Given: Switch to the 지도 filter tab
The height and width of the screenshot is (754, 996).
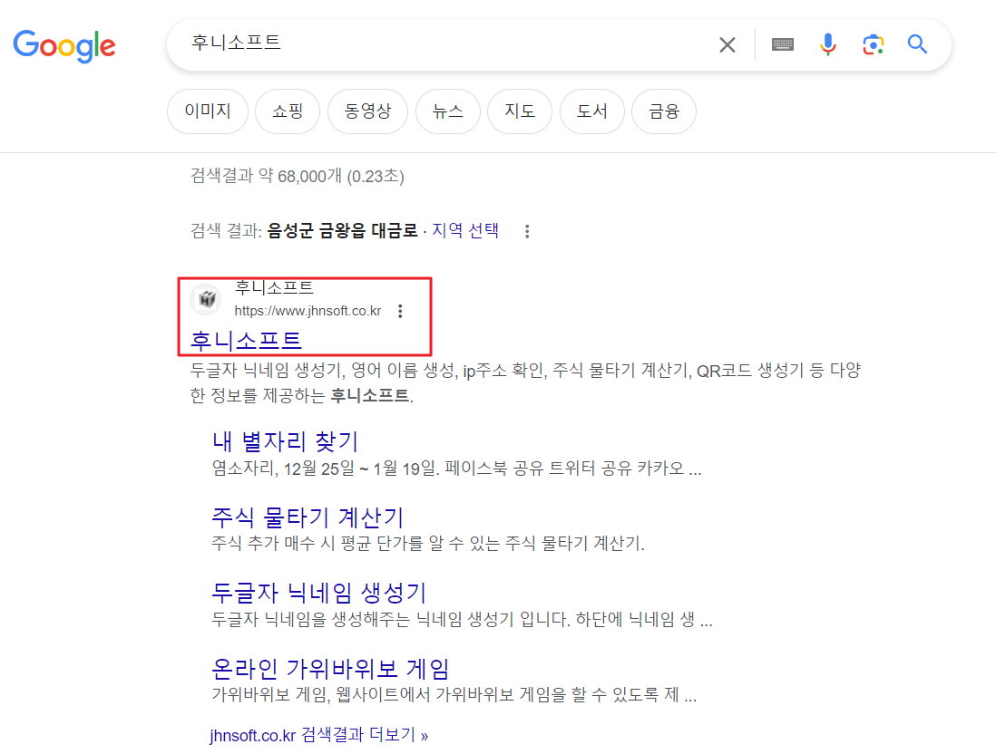Looking at the screenshot, I should click(520, 111).
